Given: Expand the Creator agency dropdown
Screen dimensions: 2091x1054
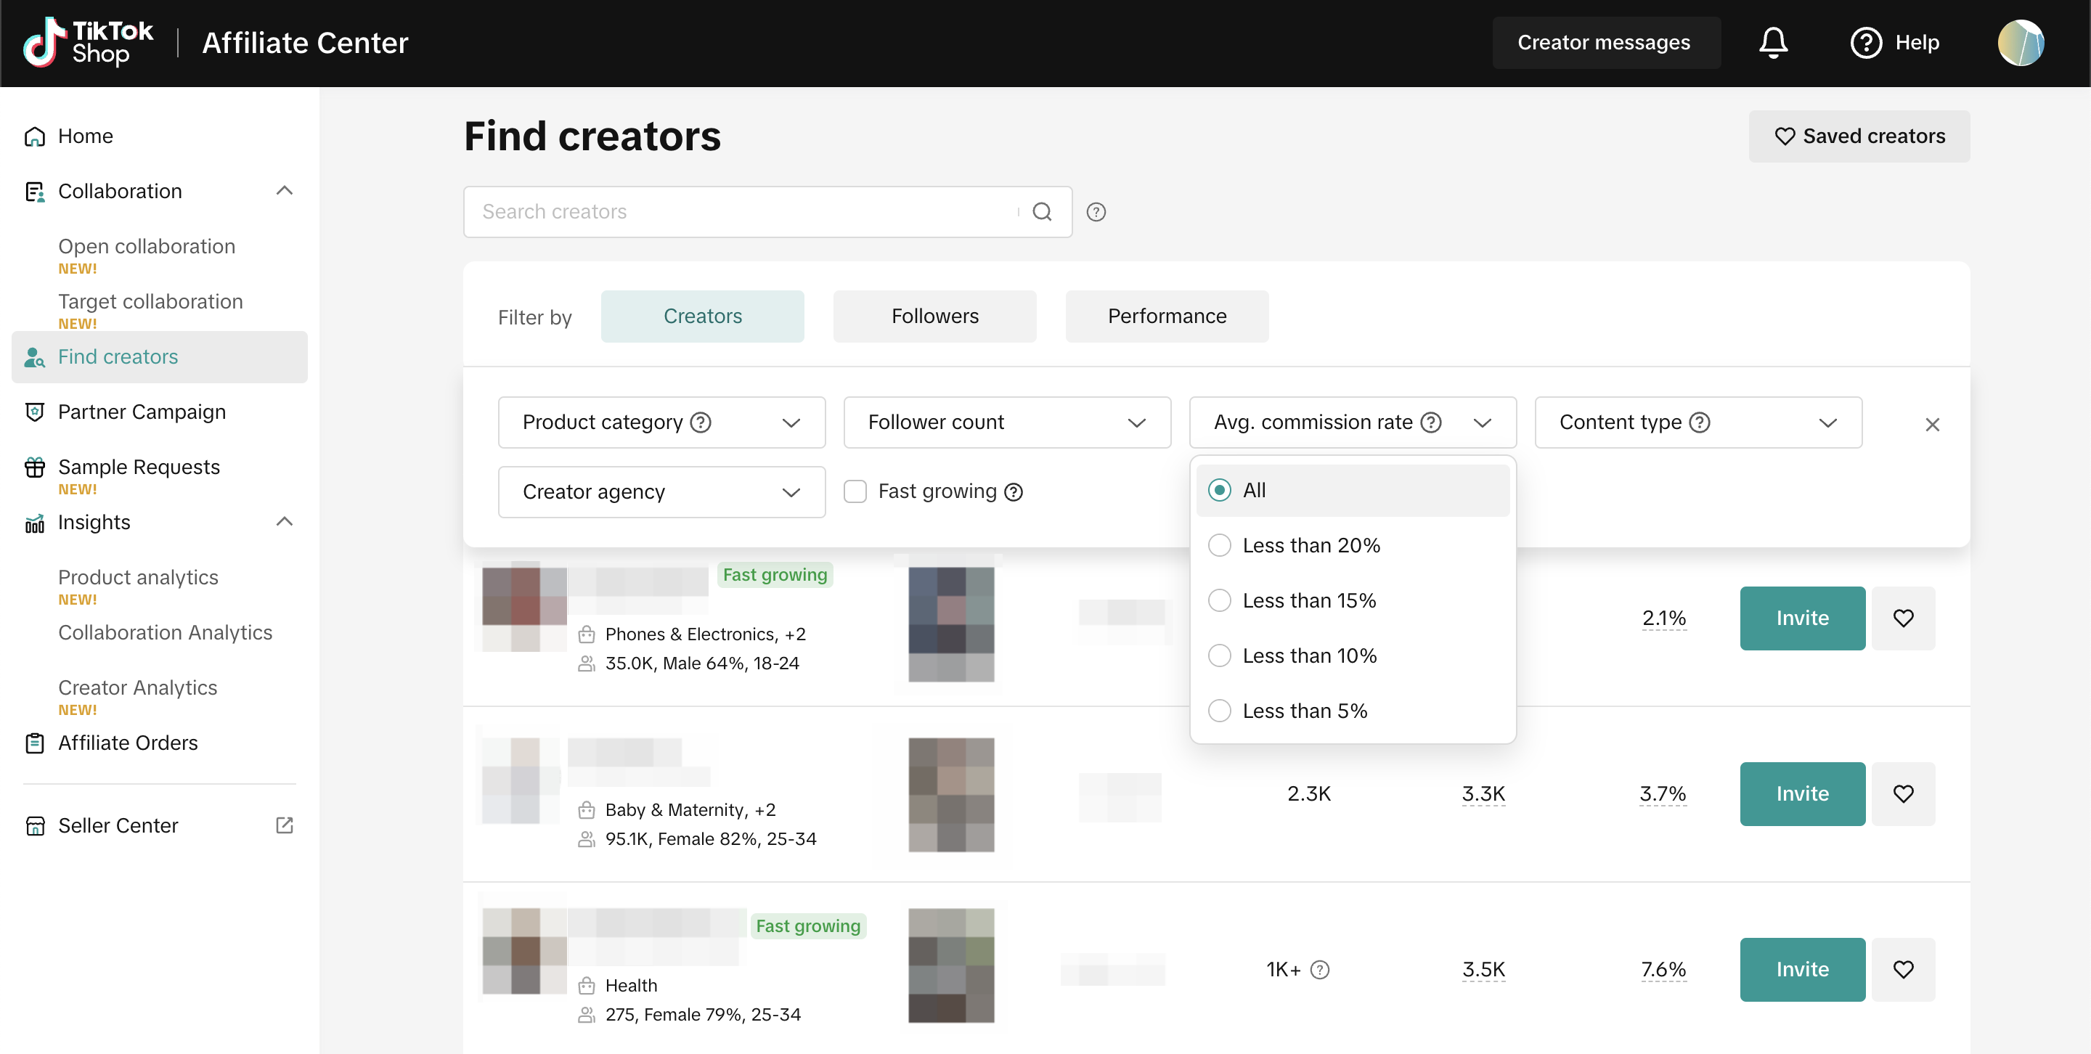Looking at the screenshot, I should click(x=661, y=491).
